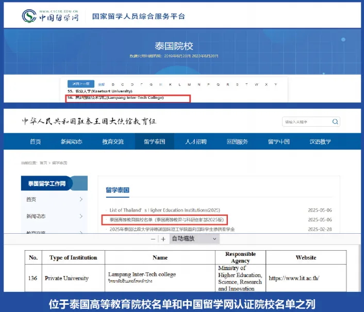The image size is (364, 312).
Task: Expand the 新闻动态 sidebar item chevron
Action: click(81, 216)
